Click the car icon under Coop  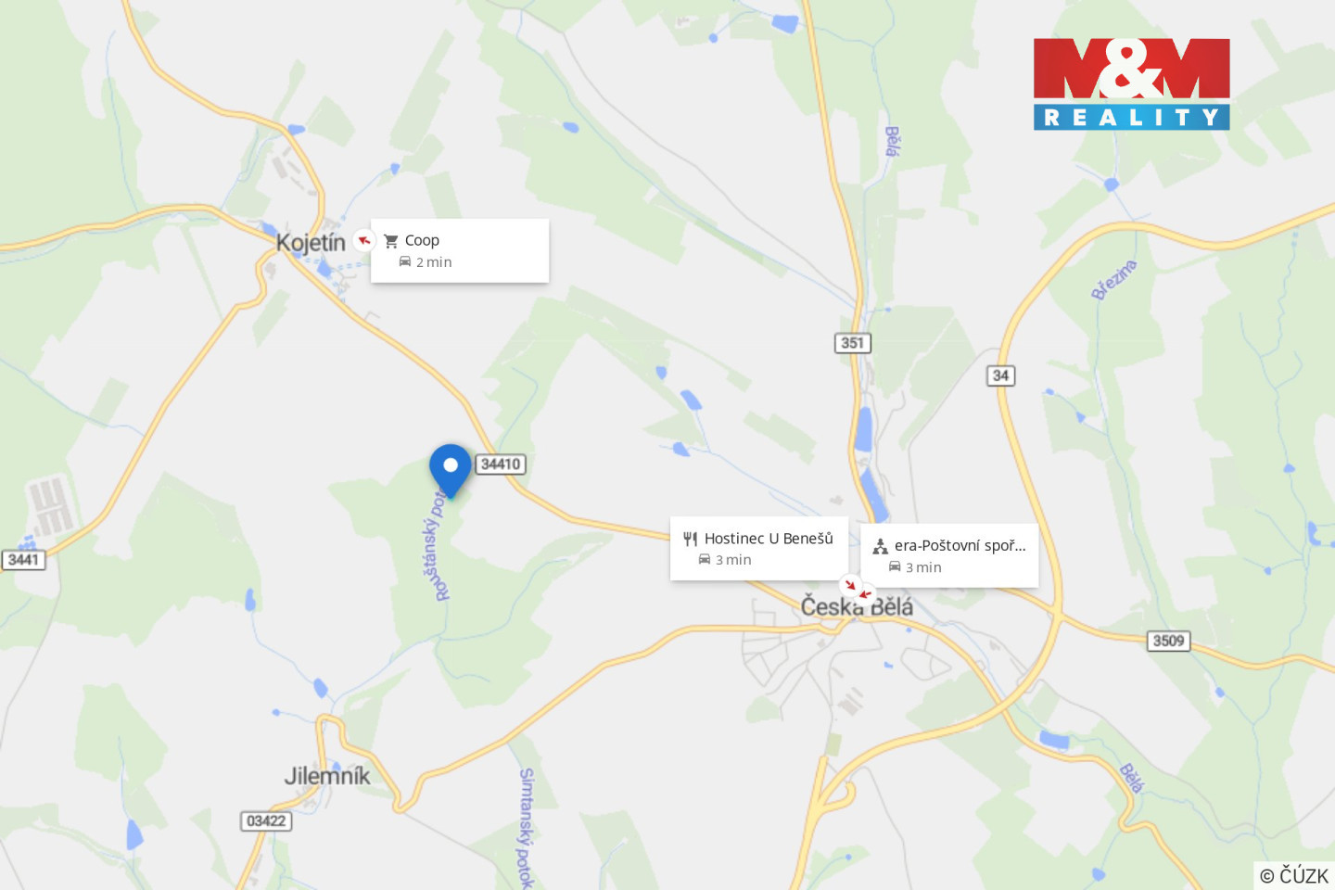point(405,262)
